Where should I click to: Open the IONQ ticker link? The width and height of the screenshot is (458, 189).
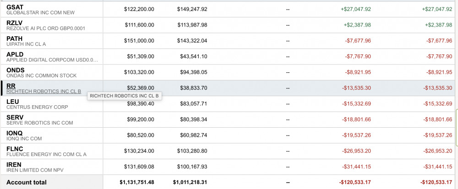14,133
